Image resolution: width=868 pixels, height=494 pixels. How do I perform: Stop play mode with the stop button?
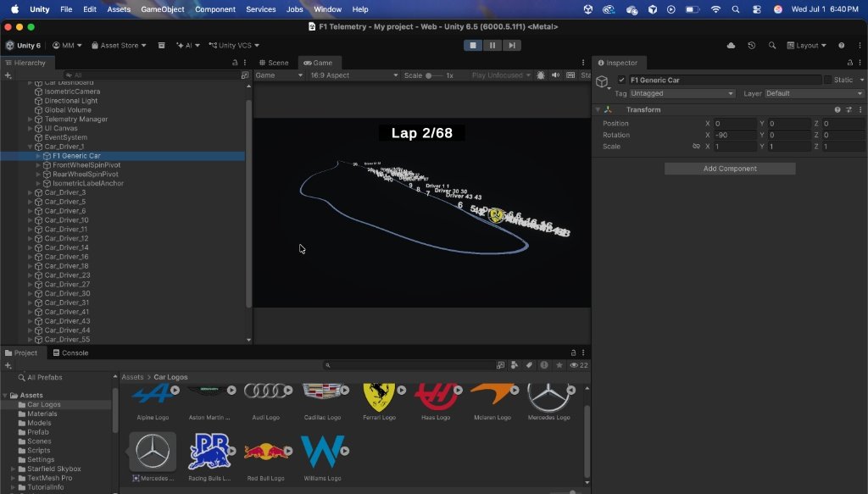[473, 46]
